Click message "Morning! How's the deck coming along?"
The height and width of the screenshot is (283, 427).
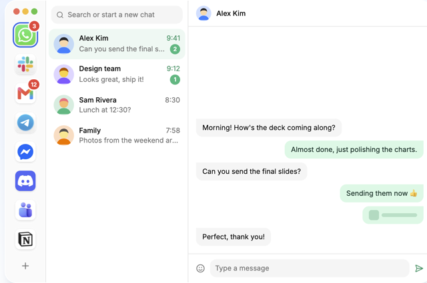coord(269,127)
